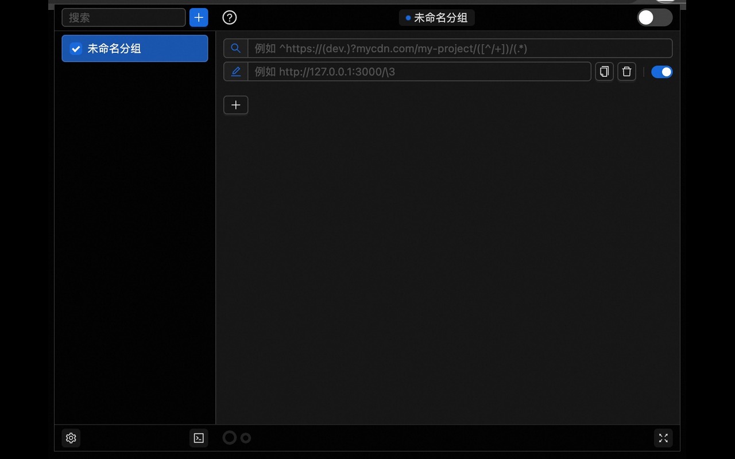The image size is (735, 459).
Task: Click the pencil icon on the redirect row
Action: [x=235, y=72]
